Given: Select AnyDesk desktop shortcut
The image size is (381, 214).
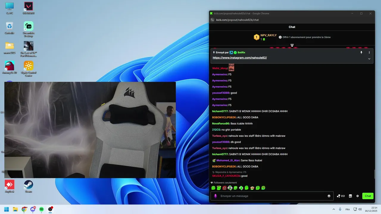Looking at the screenshot, I should [10, 186].
